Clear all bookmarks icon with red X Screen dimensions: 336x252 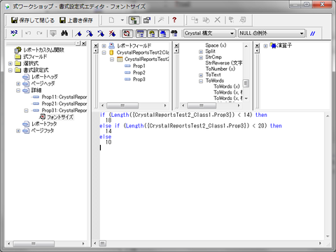coord(112,34)
